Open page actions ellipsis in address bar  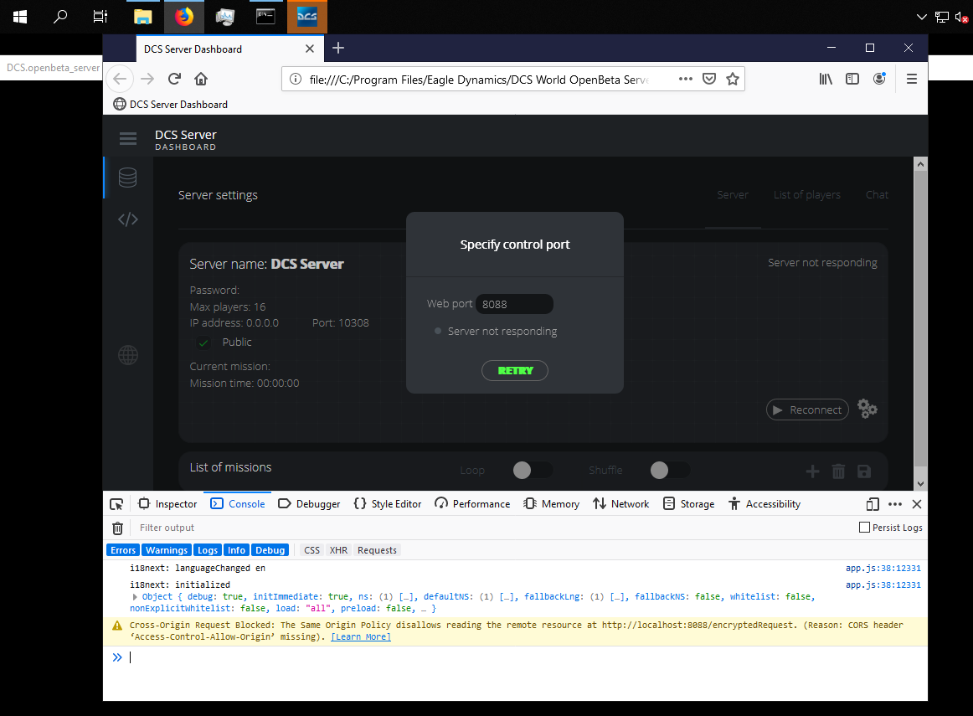click(x=685, y=79)
